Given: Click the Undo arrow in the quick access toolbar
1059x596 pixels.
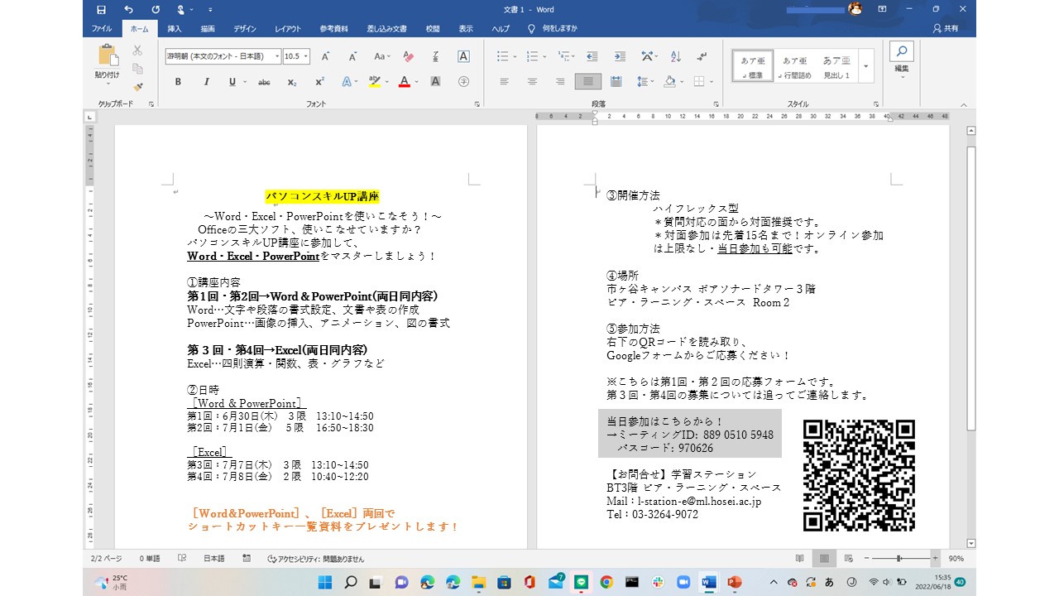Looking at the screenshot, I should (x=128, y=9).
